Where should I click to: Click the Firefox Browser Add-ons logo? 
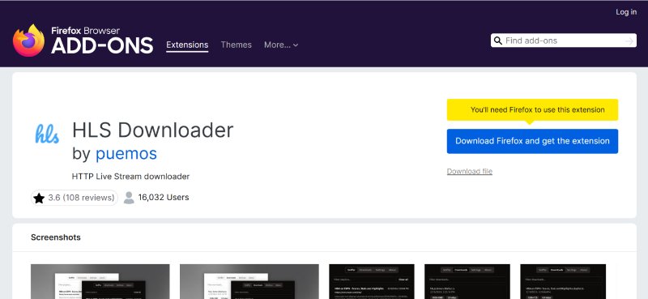[83, 41]
